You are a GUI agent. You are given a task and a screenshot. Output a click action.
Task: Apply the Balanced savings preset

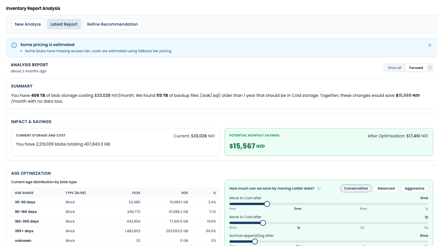pos(386,188)
